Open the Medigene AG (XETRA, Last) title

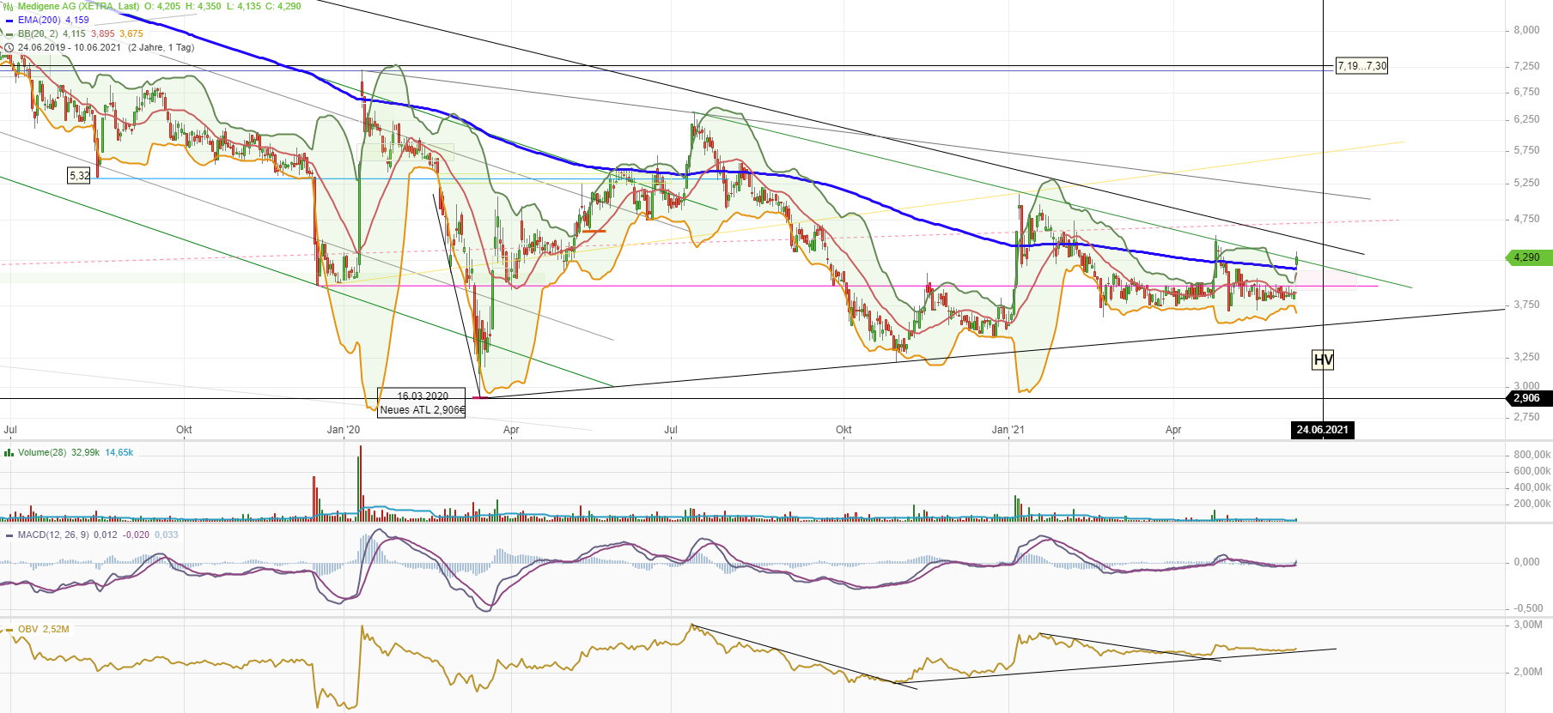pos(78,6)
